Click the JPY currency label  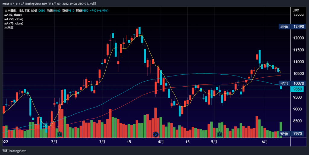(296, 11)
